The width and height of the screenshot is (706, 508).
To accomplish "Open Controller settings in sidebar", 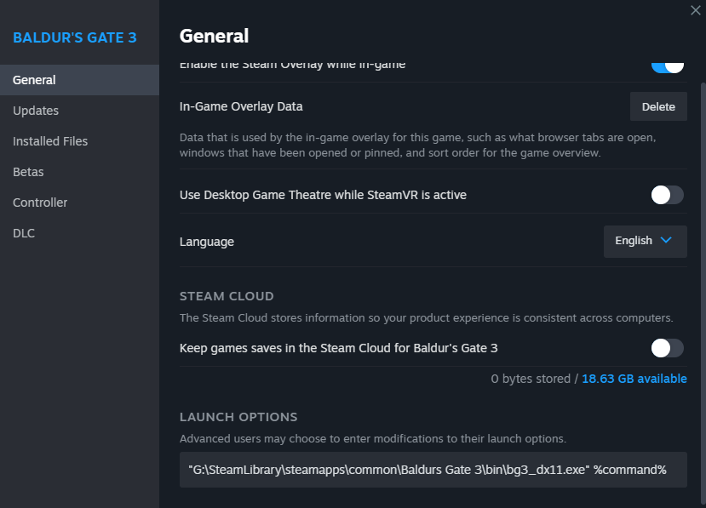I will coord(40,203).
